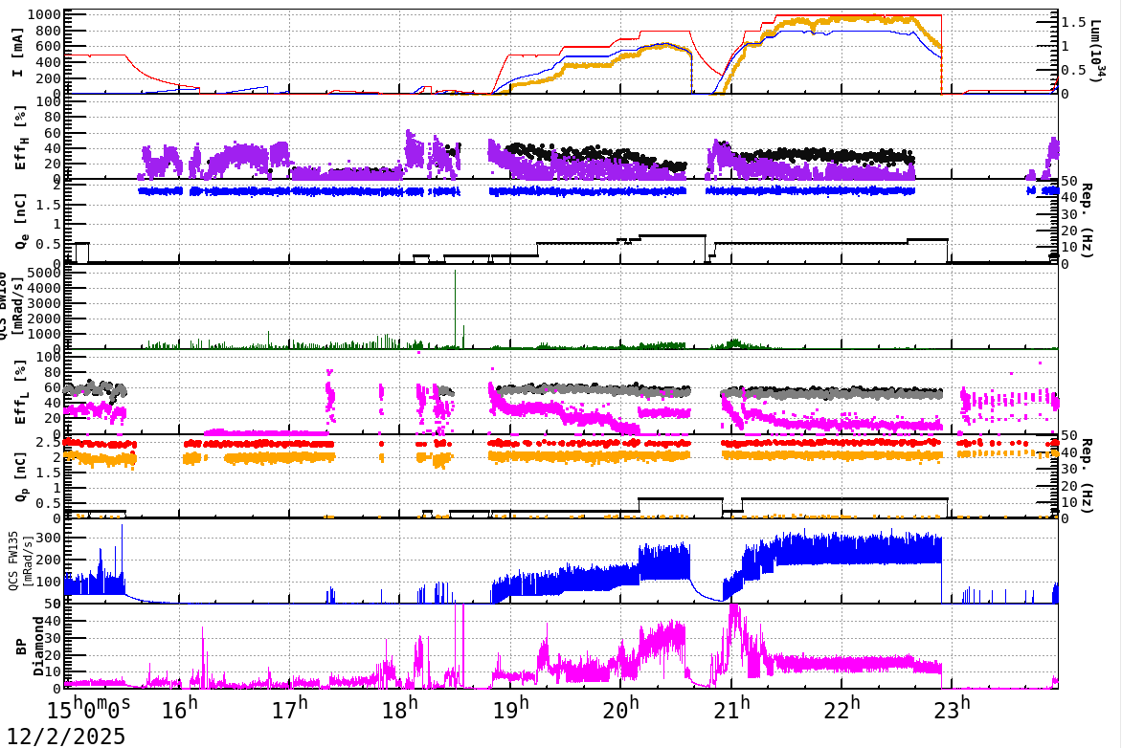Click the Eff_H [%] axis title
This screenshot has height=748, width=1122.
(20, 138)
